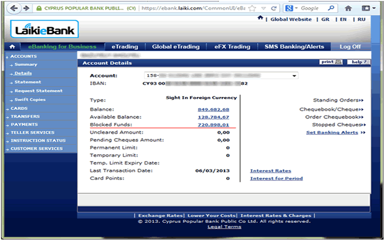Screen dimensions: 384x240
Task: Click the Set Banking Alerts link
Action: coord(332,132)
